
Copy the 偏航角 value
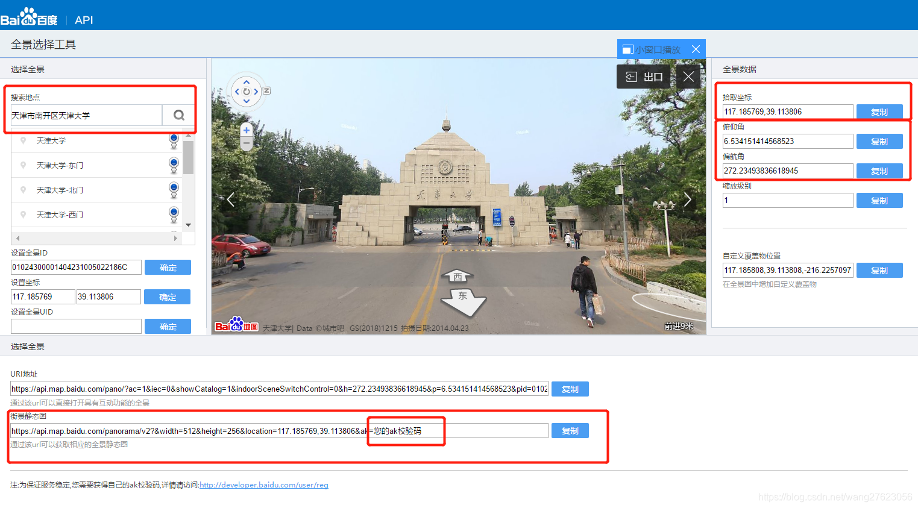click(x=879, y=171)
